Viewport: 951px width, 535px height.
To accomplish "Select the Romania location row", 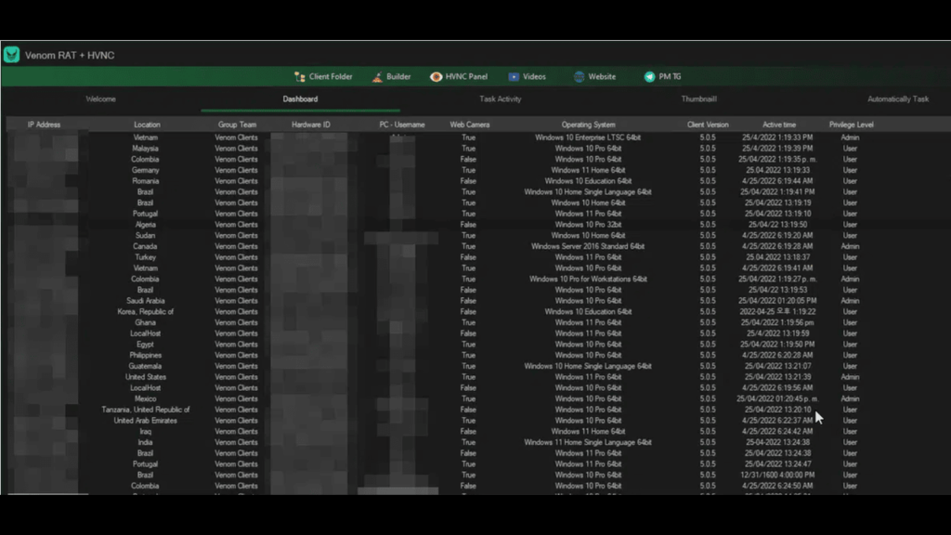I will [x=145, y=181].
